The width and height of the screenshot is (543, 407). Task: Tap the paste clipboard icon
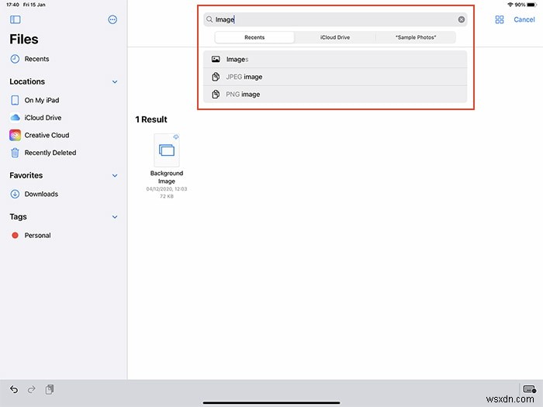pos(50,390)
